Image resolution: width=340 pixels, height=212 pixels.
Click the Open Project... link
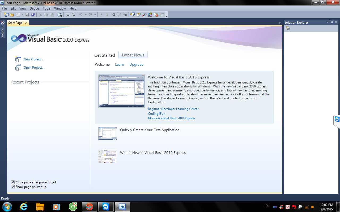click(34, 68)
